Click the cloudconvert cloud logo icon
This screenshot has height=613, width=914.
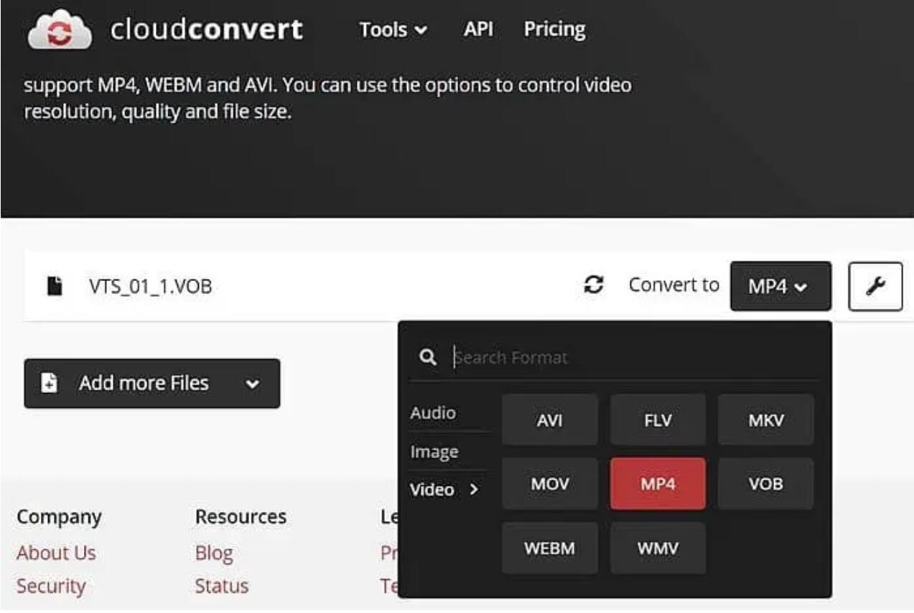(60, 29)
